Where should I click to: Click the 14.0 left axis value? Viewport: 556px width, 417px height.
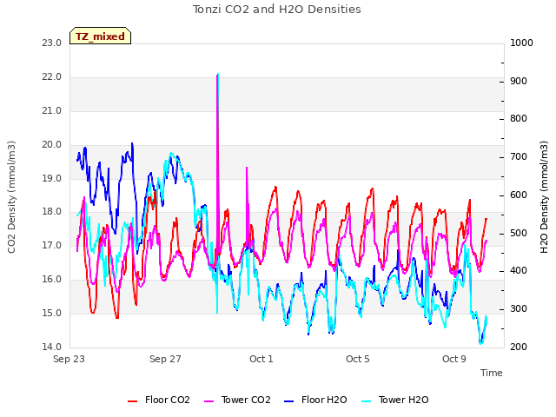tap(52, 347)
